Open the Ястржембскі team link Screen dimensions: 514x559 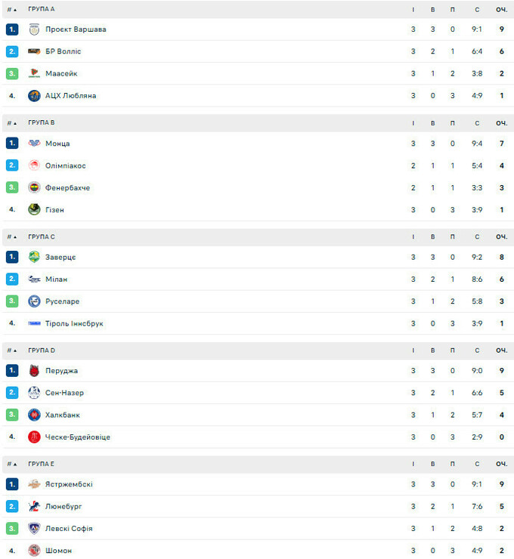[x=69, y=484]
